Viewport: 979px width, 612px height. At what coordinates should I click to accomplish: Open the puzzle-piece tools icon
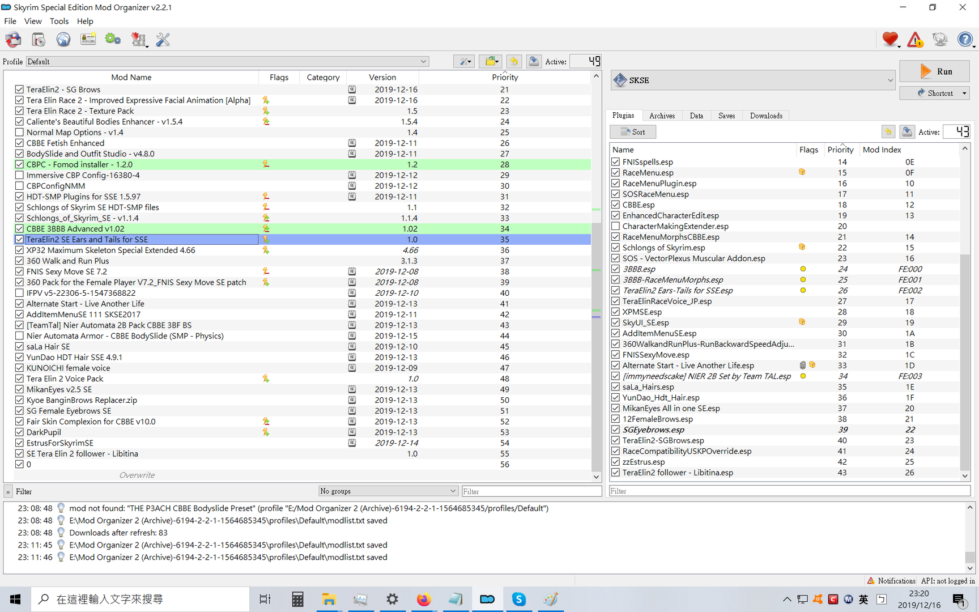pos(138,39)
